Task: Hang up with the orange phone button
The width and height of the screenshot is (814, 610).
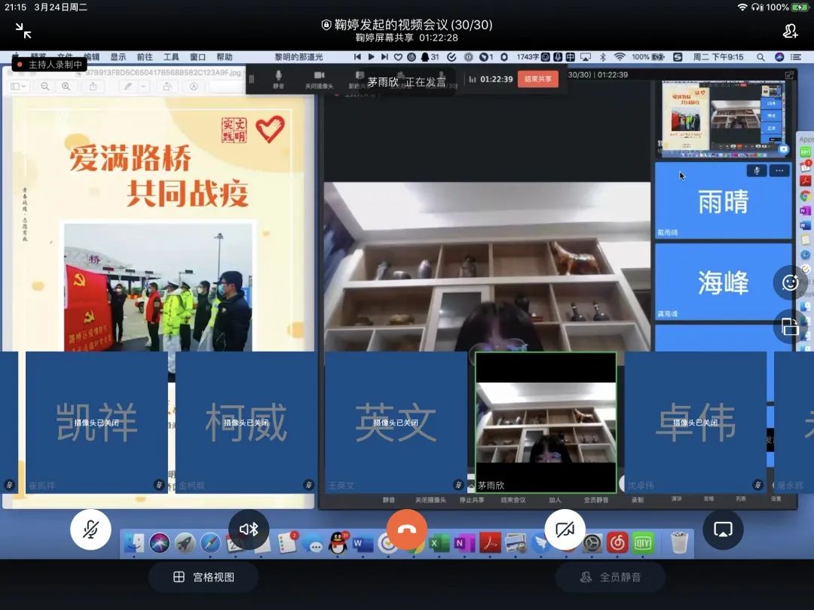Action: [x=407, y=529]
